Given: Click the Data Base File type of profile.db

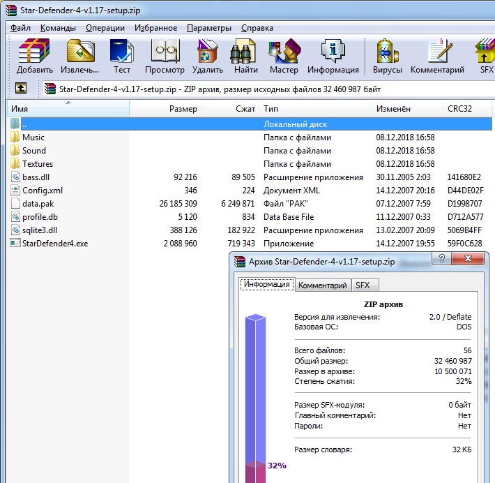Looking at the screenshot, I should tap(289, 217).
